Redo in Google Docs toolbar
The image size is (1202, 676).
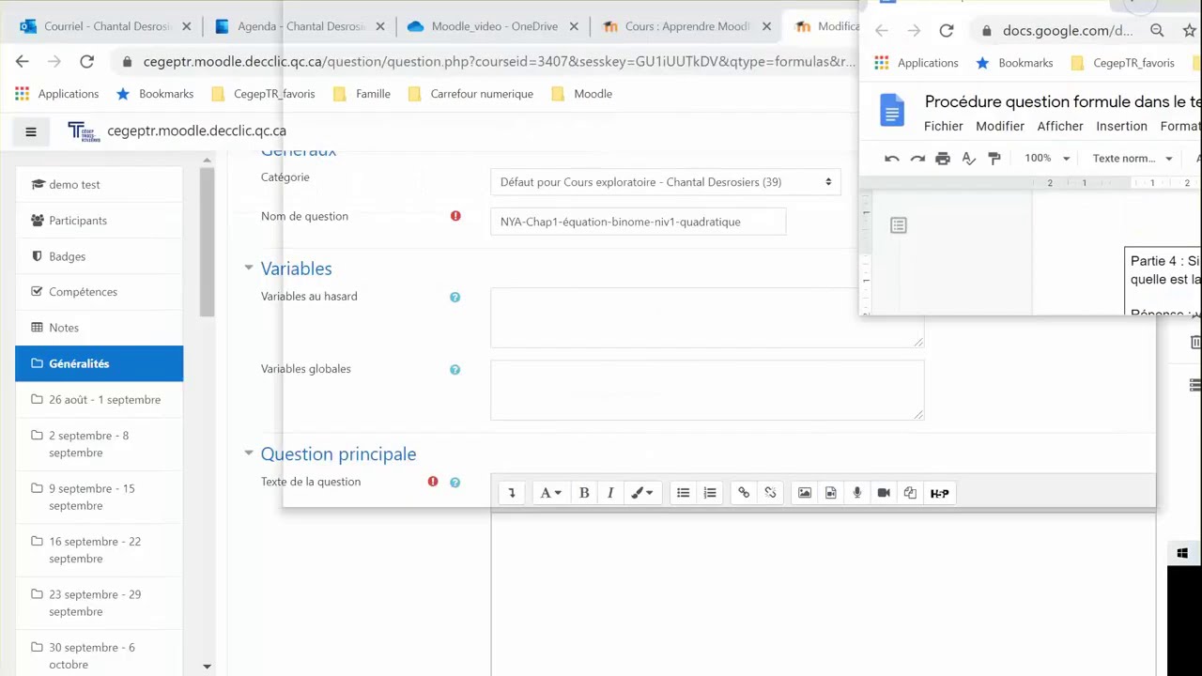pyautogui.click(x=917, y=159)
